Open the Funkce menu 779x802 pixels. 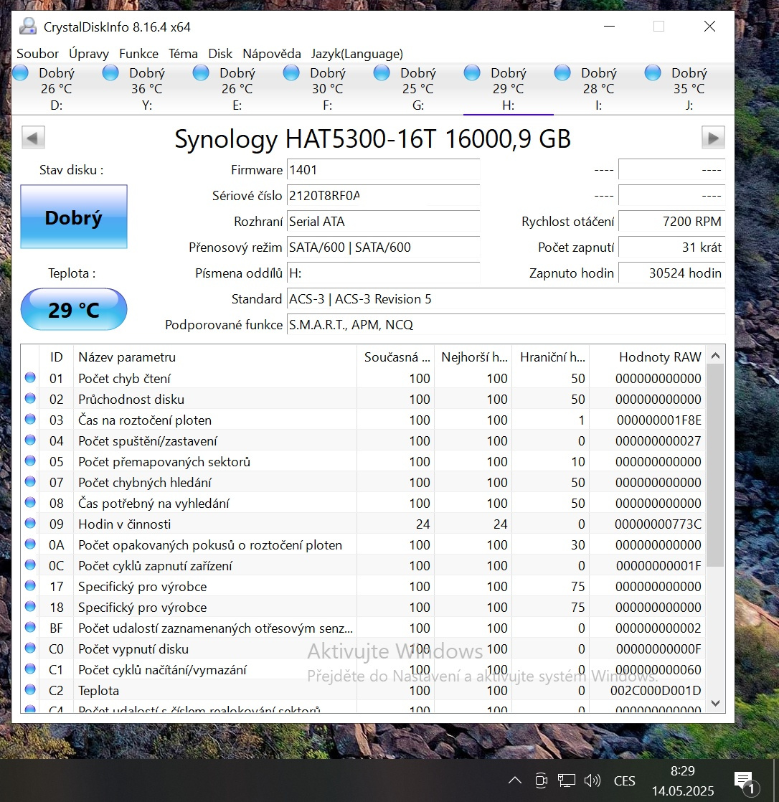138,54
